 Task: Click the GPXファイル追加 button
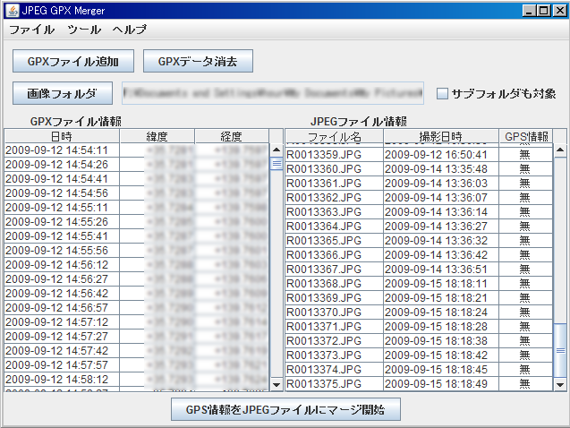tap(73, 61)
